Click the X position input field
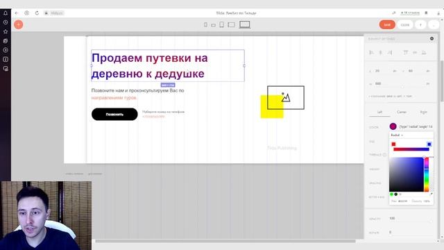444x250 pixels. [x=382, y=71]
